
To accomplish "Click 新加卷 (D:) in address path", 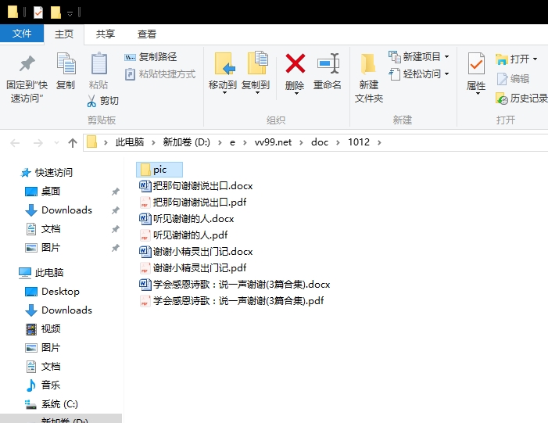I will (x=186, y=142).
